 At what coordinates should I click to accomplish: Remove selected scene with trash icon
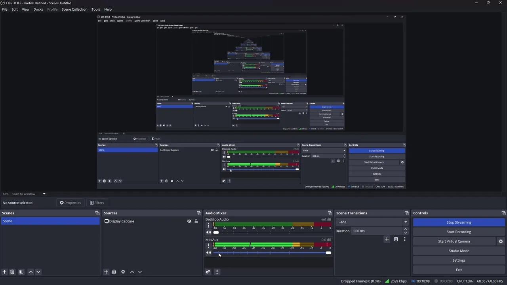click(x=12, y=272)
